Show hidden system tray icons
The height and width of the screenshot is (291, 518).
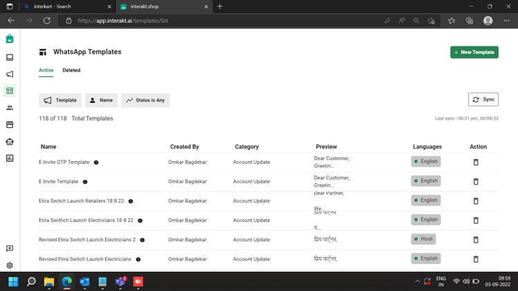[x=417, y=282]
